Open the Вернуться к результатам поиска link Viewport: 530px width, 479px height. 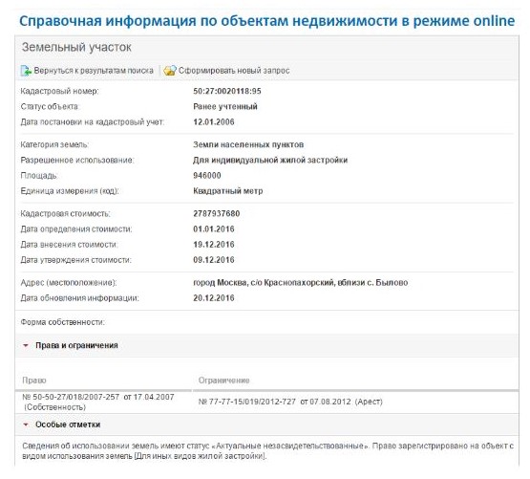point(94,71)
